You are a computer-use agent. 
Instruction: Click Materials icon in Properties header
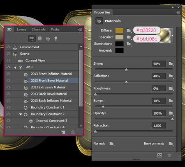click(x=99, y=21)
